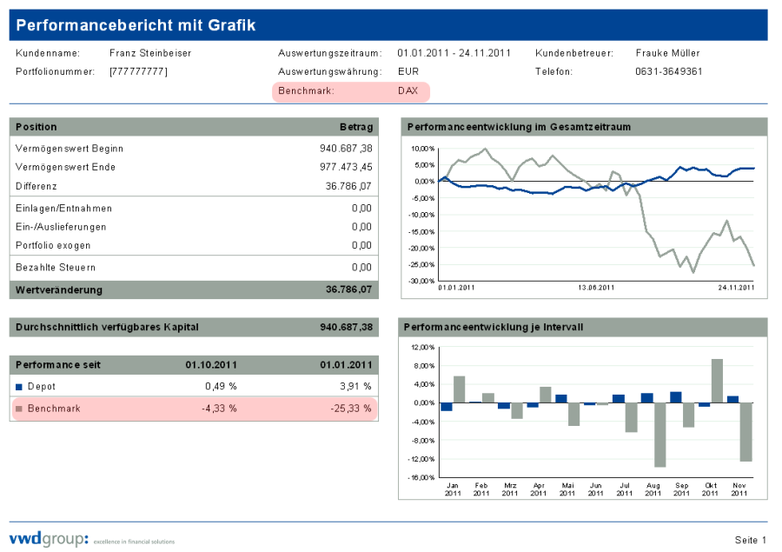Click the Seite 1 page indicator
This screenshot has height=552, width=782.
tap(751, 540)
